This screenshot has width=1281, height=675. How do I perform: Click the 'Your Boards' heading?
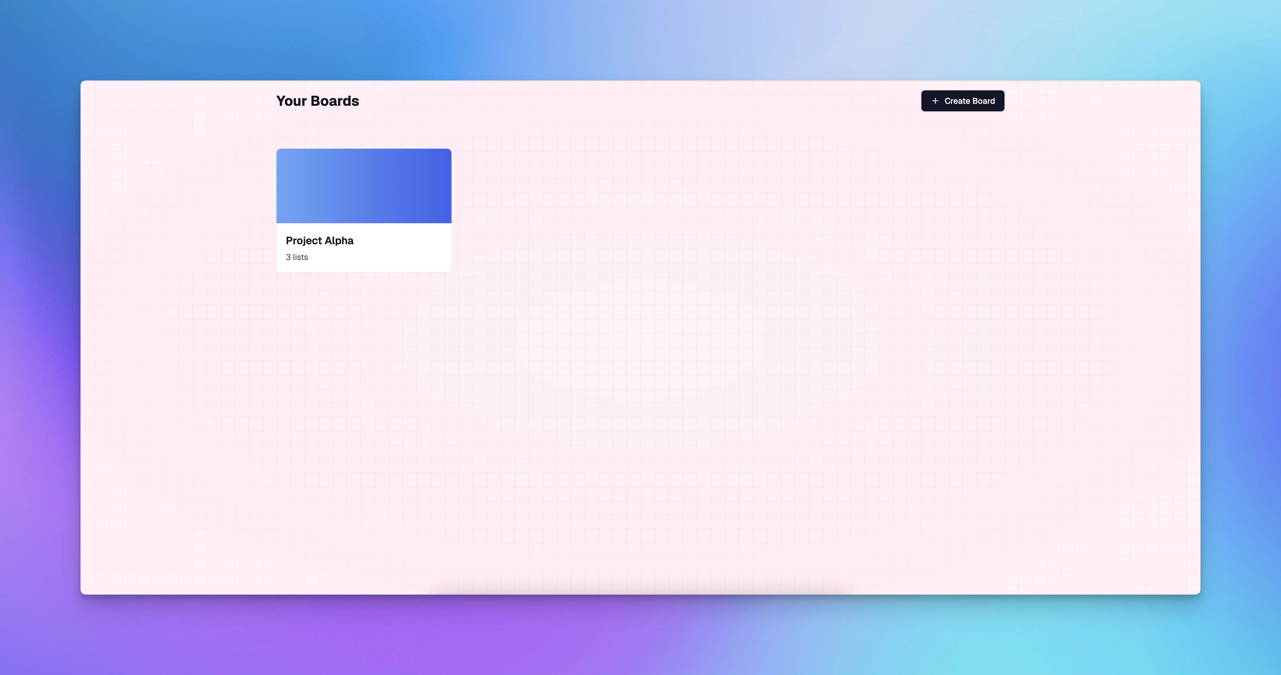pyautogui.click(x=317, y=101)
